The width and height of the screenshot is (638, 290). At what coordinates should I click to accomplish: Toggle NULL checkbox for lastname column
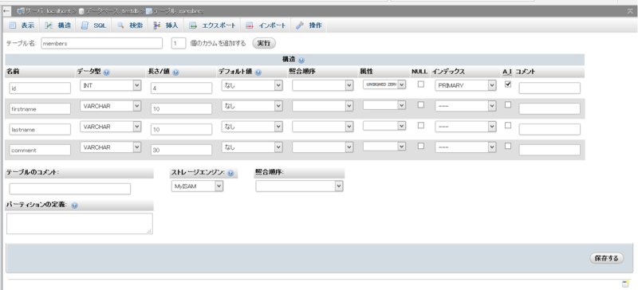(x=421, y=125)
